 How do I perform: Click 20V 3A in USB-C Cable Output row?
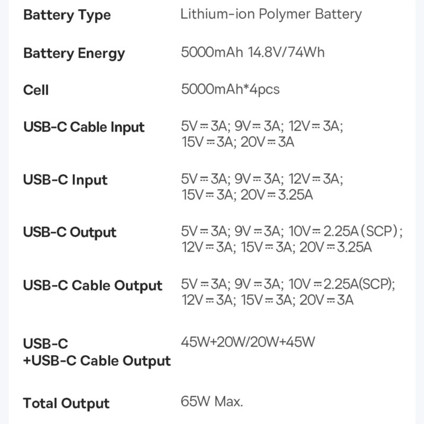coord(326,301)
